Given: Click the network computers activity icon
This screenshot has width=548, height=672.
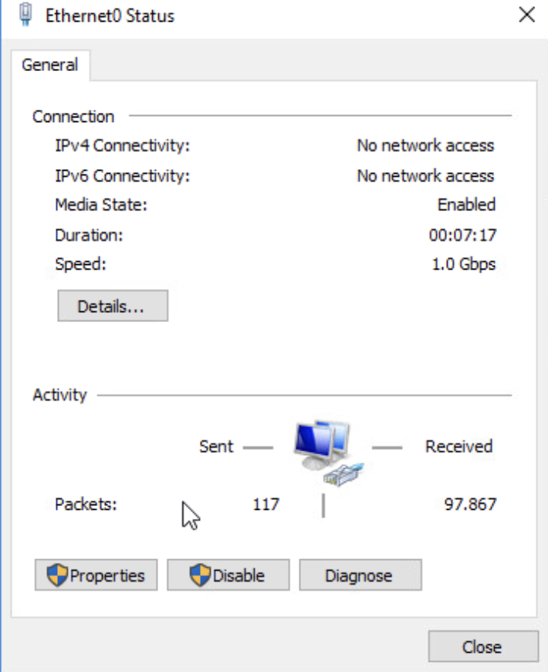Looking at the screenshot, I should click(324, 453).
